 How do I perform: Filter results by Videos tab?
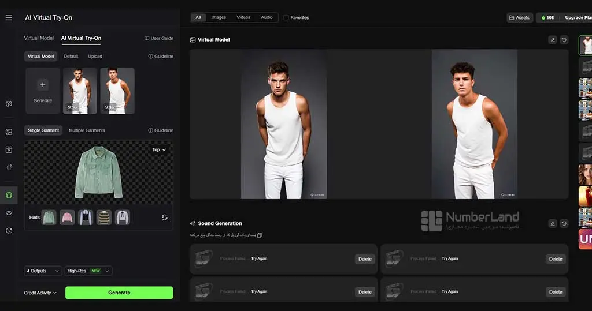tap(243, 17)
